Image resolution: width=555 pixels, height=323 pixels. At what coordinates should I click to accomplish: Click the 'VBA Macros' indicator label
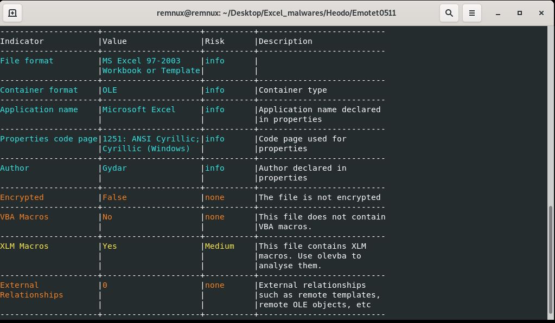click(24, 217)
